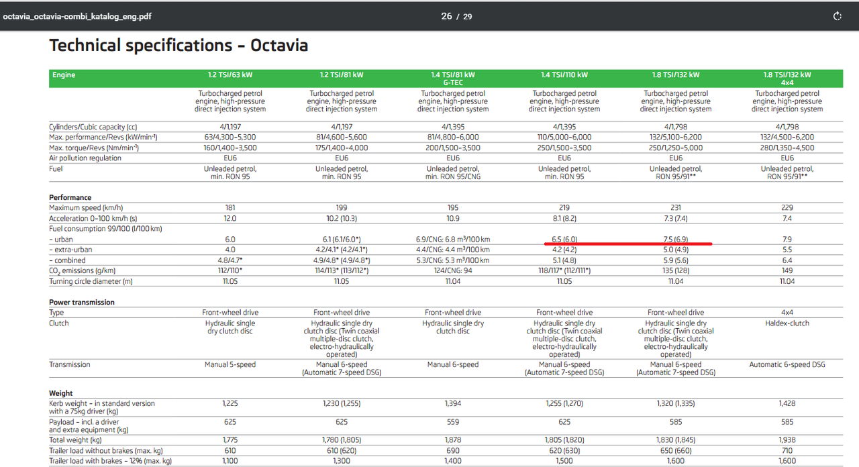Screen dimensions: 859x467
Task: Click the Air pollution regulation row label
Action: coord(85,158)
